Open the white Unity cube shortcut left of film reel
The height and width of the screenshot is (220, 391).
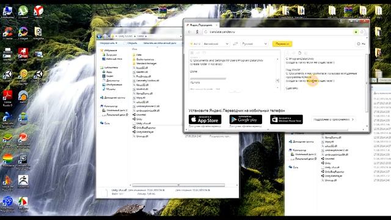coord(7,76)
